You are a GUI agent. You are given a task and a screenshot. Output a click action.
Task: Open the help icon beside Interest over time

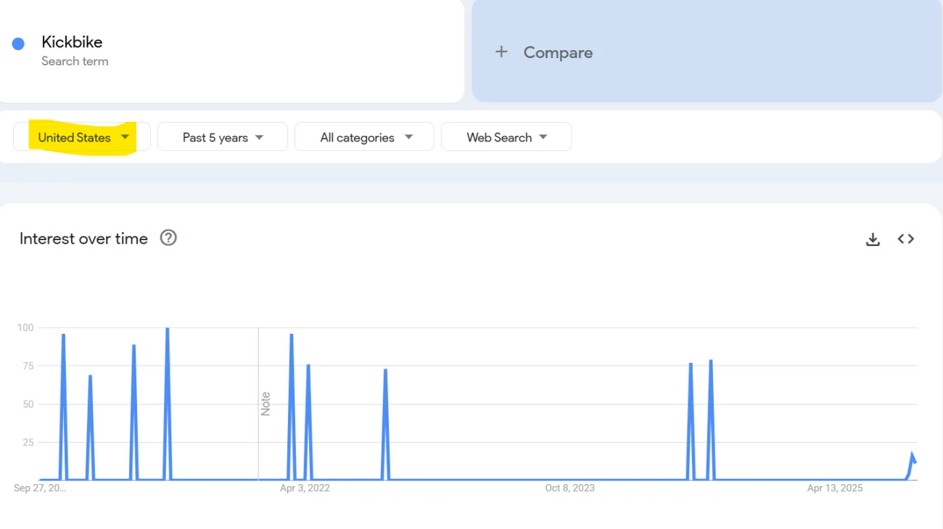pyautogui.click(x=168, y=238)
